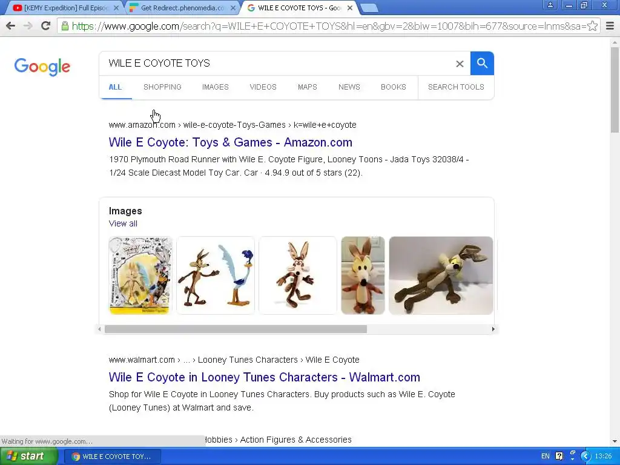Click image carousel horizontal scrollbar thumb
Image resolution: width=620 pixels, height=465 pixels.
tap(236, 329)
